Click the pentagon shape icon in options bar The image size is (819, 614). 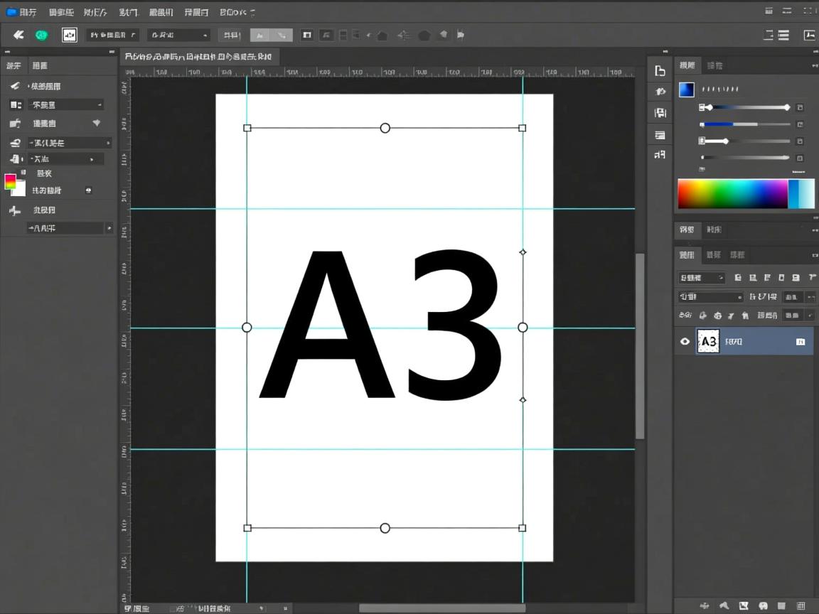click(424, 36)
